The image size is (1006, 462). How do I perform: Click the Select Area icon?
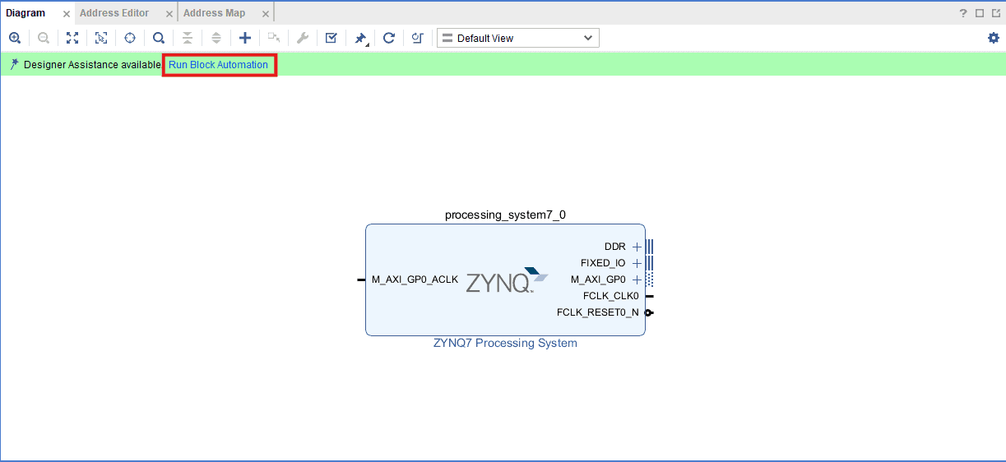coord(101,38)
